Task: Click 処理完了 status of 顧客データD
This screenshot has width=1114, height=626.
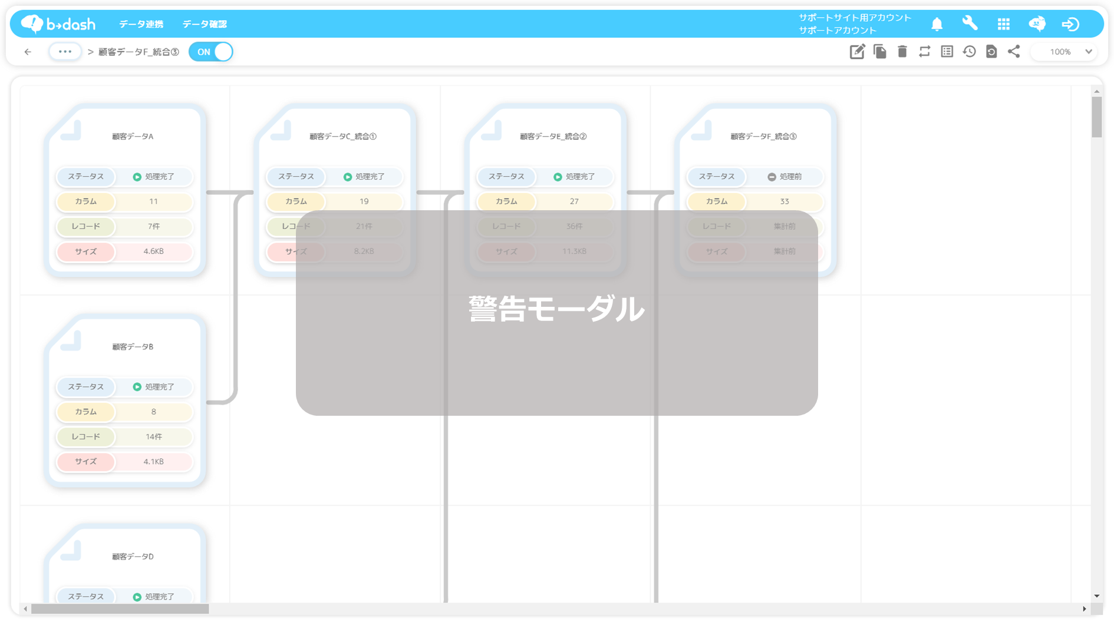Action: click(x=154, y=597)
